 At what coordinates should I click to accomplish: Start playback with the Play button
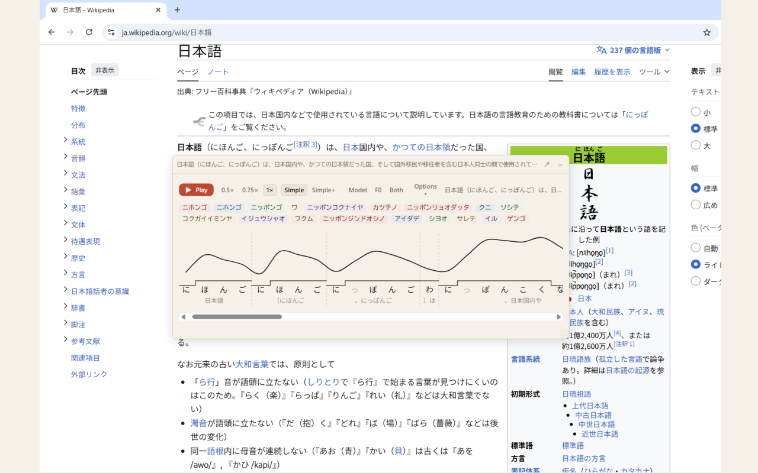click(x=196, y=190)
